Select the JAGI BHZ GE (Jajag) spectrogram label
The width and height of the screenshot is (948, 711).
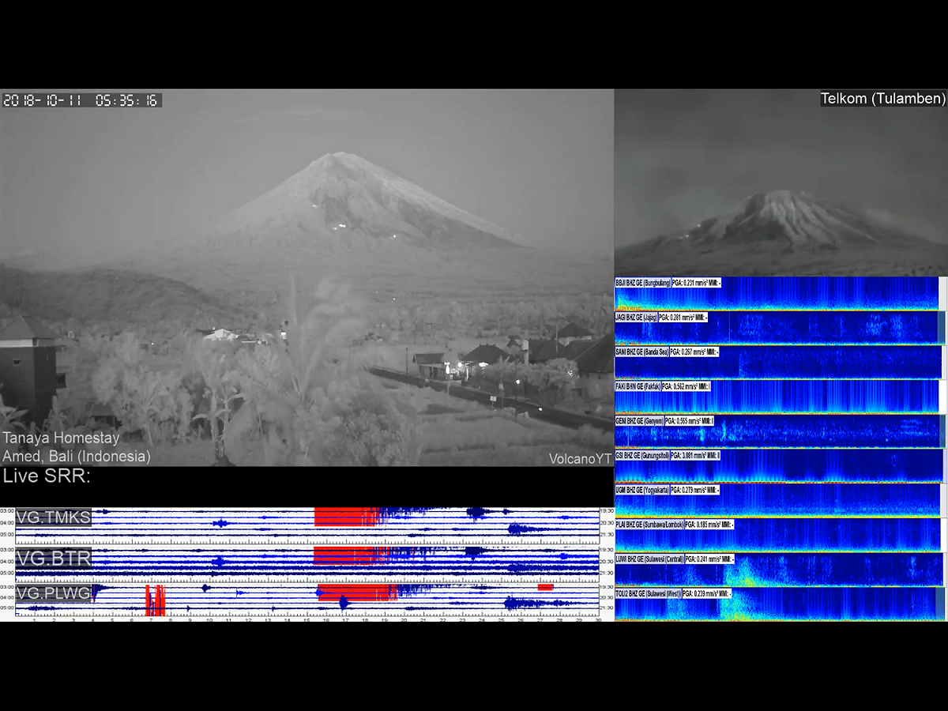(636, 318)
